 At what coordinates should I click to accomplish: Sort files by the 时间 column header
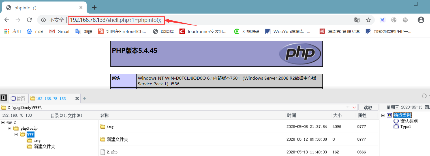pyautogui.click(x=291, y=115)
